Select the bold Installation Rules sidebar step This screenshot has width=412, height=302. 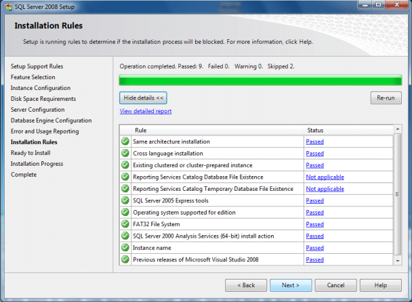[x=34, y=142]
